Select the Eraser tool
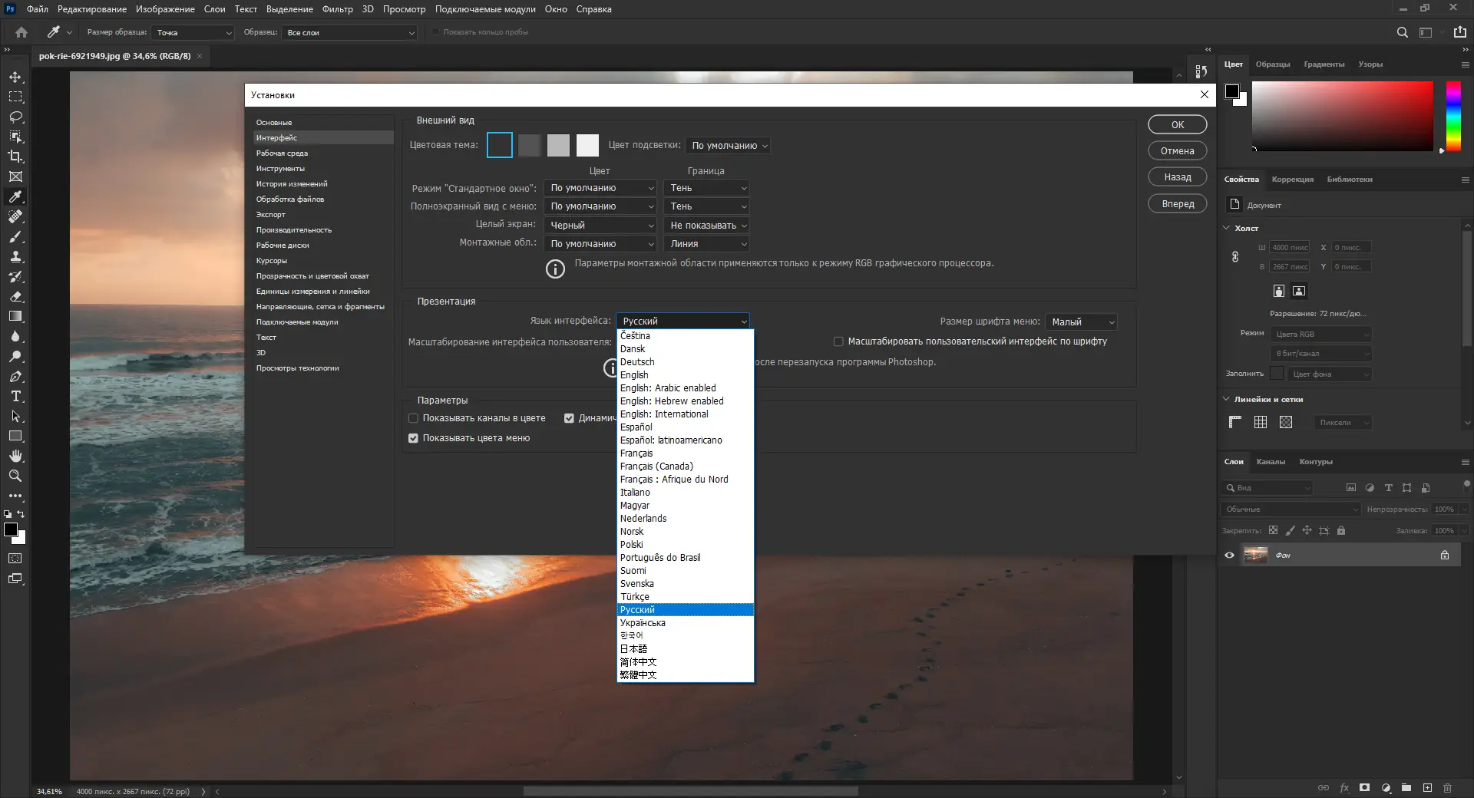 15,296
